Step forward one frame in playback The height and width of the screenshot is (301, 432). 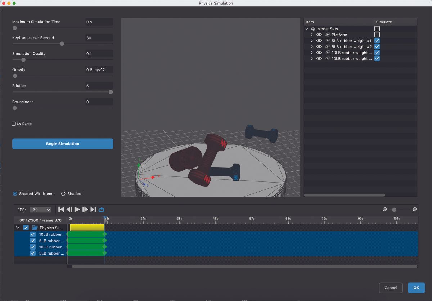pos(86,209)
